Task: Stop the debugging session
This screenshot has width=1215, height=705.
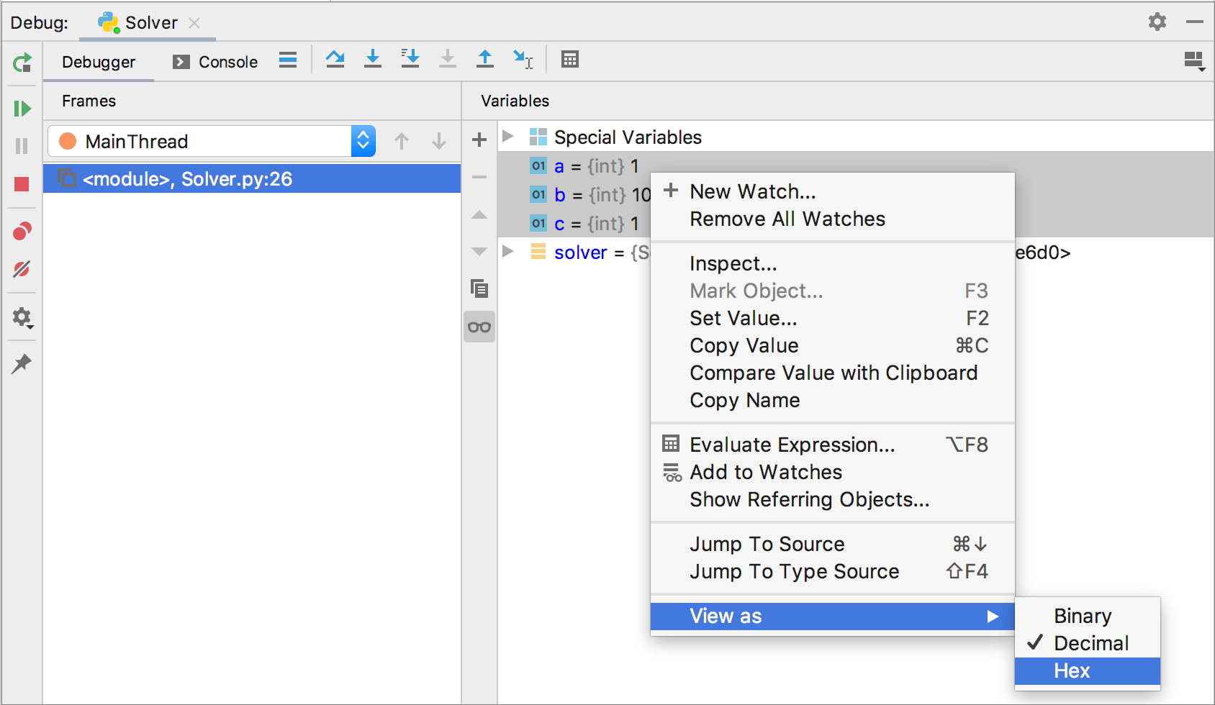Action: [22, 183]
